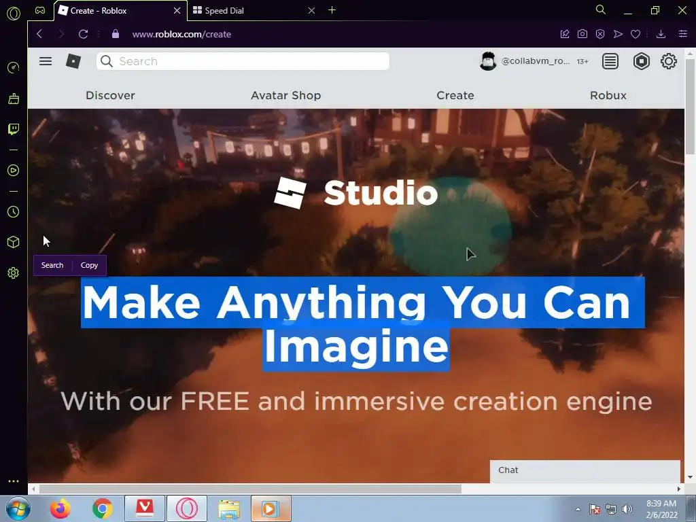Open Roblox notifications list icon
696x522 pixels.
[610, 61]
